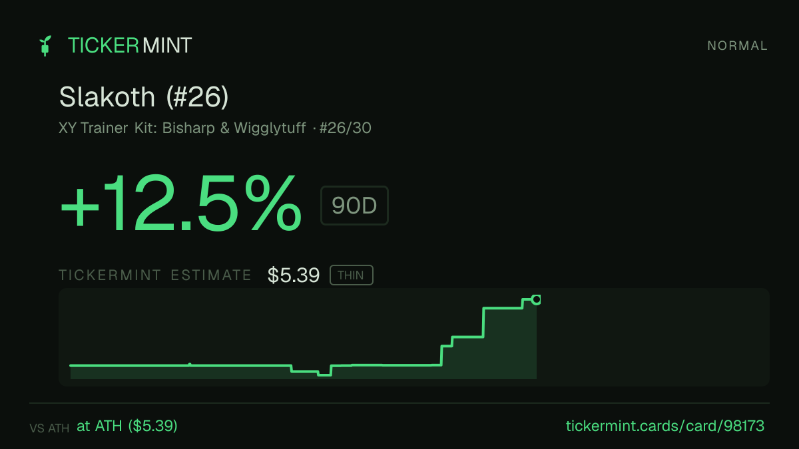Viewport: 799px width, 449px height.
Task: Open the tickermint.cards/card/98173 link
Action: pyautogui.click(x=665, y=426)
